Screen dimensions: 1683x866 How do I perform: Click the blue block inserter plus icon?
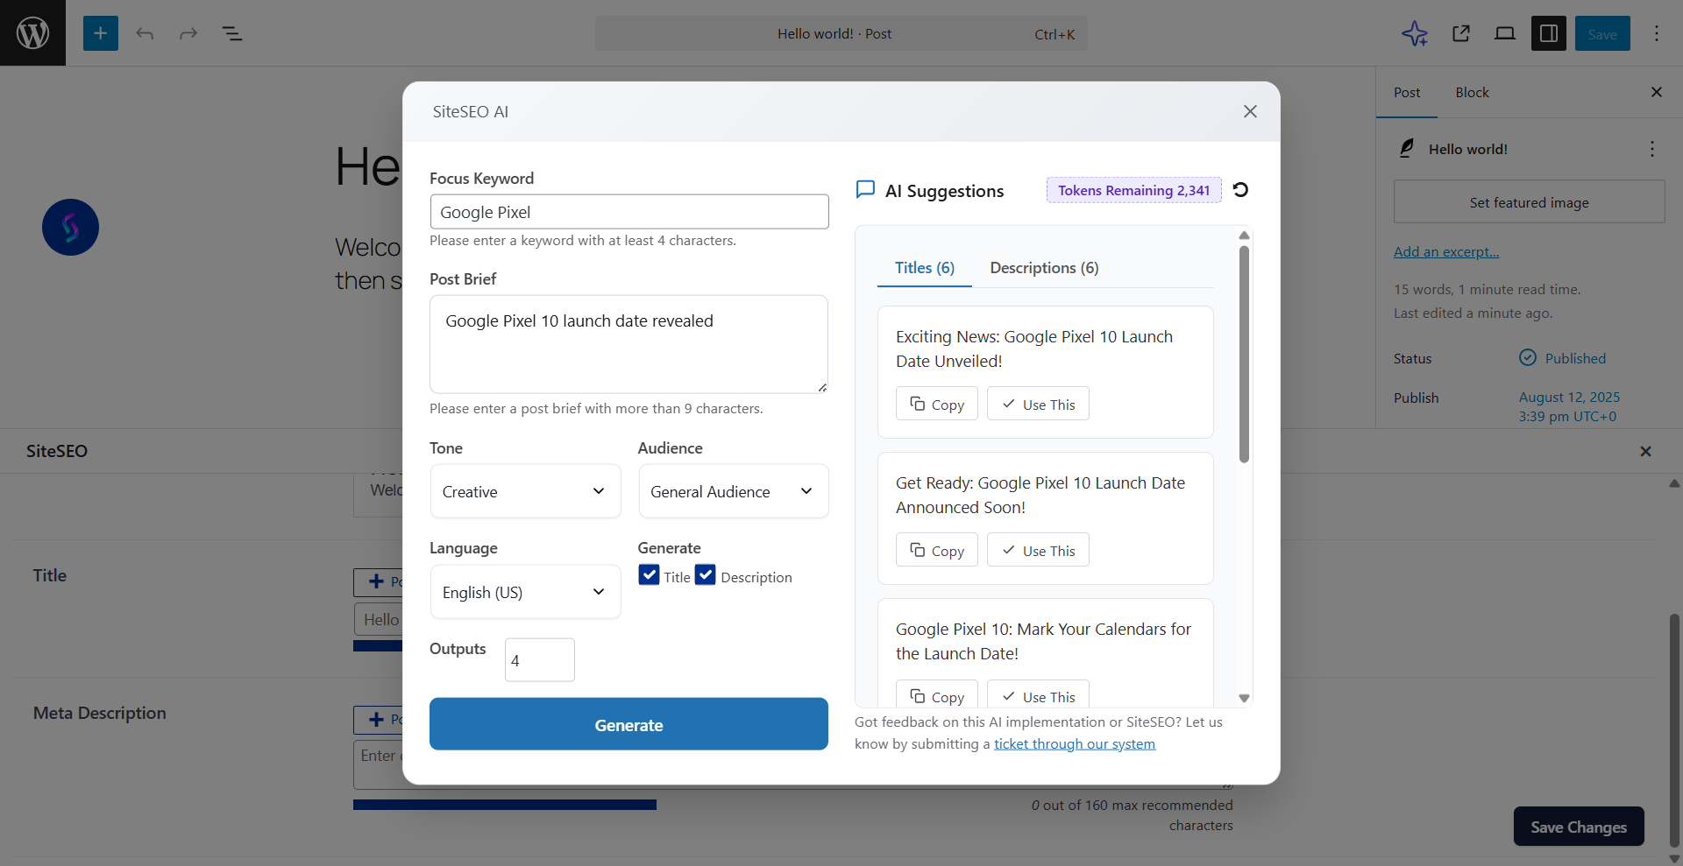pyautogui.click(x=101, y=33)
